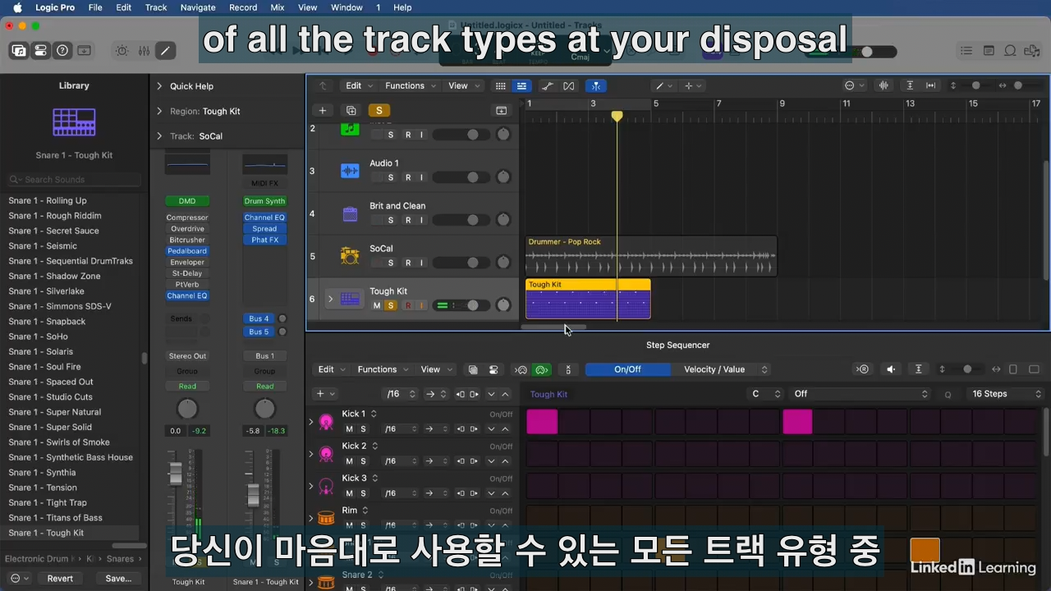Open the Navigate menu
The height and width of the screenshot is (591, 1051).
pos(198,7)
